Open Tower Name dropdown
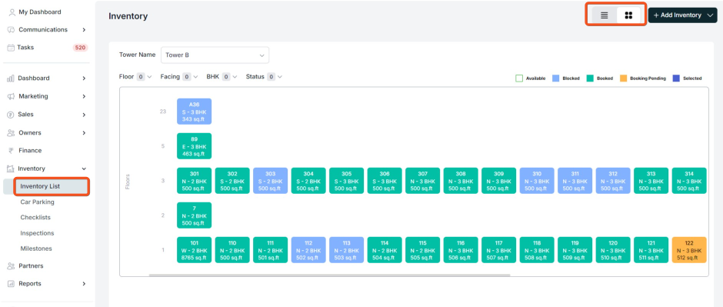The width and height of the screenshot is (723, 307). [x=215, y=55]
